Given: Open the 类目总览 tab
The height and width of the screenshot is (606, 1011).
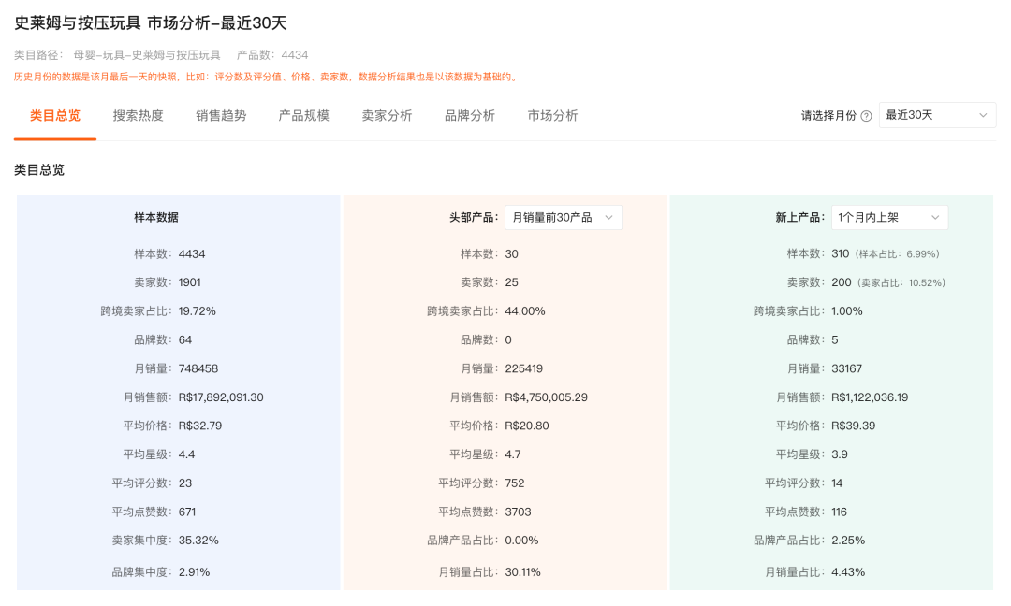Looking at the screenshot, I should (55, 116).
